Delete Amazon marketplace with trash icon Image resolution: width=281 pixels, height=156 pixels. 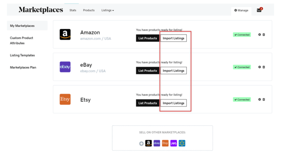[x=264, y=35]
